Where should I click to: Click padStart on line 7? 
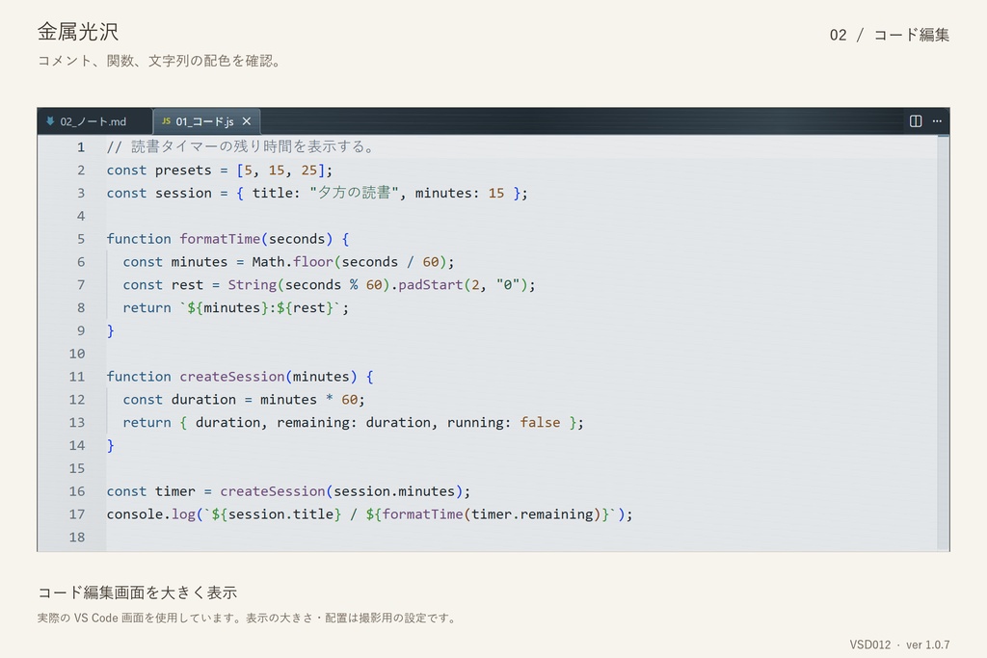431,285
